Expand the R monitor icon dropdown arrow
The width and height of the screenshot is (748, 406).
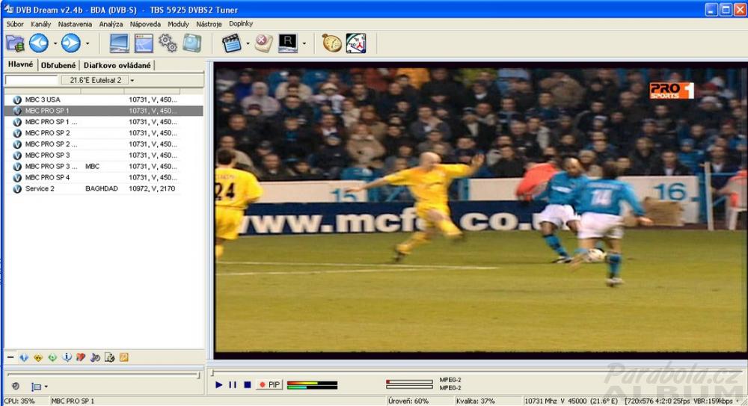[x=304, y=43]
